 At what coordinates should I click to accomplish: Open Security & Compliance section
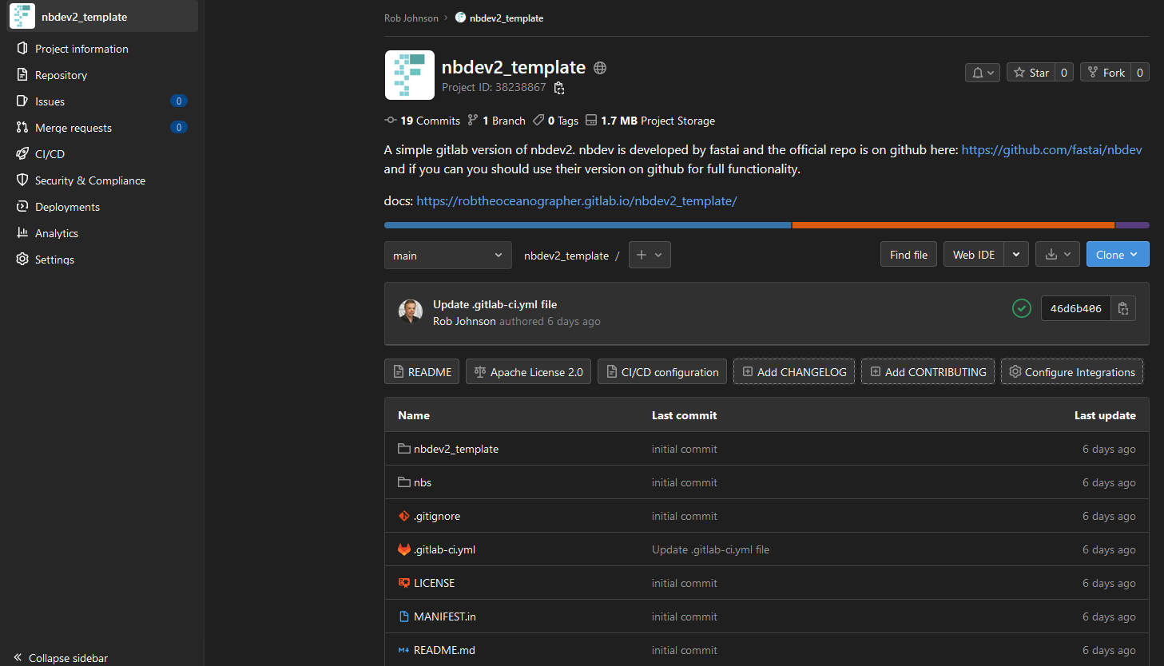tap(90, 180)
